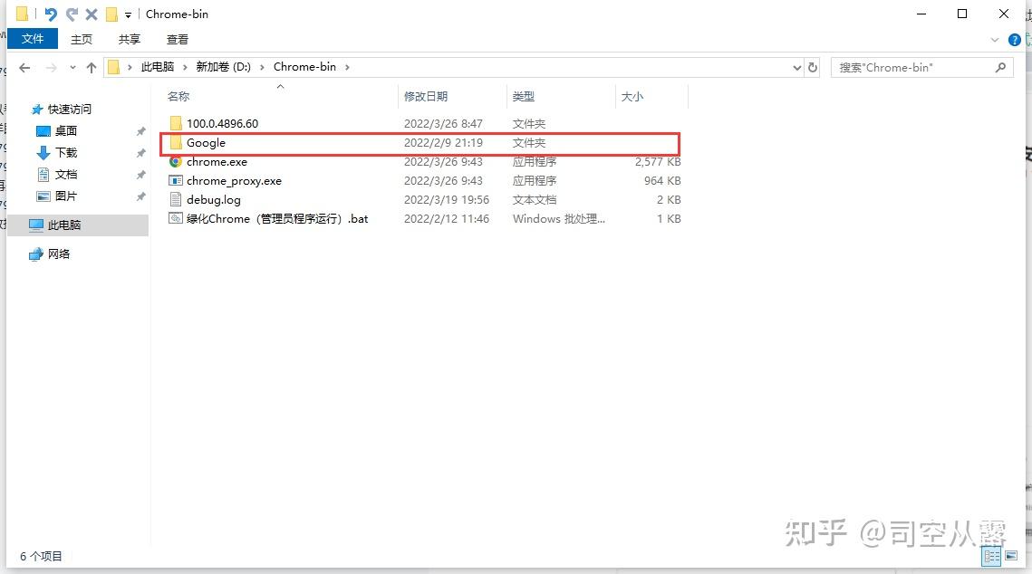The image size is (1032, 574).
Task: Select the chrome.exe Chrome icon
Action: click(x=176, y=161)
